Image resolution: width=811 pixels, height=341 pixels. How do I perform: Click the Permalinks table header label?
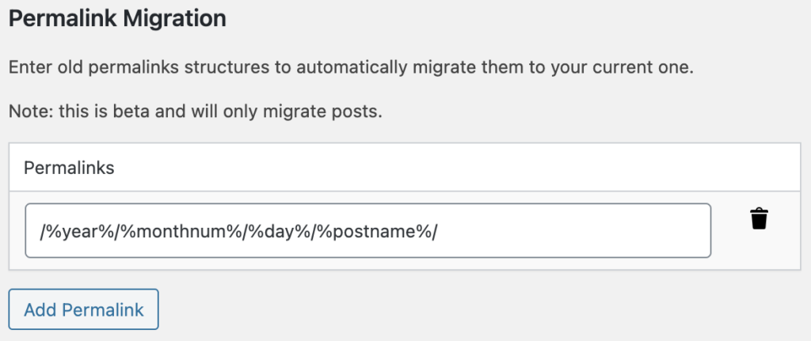coord(70,168)
